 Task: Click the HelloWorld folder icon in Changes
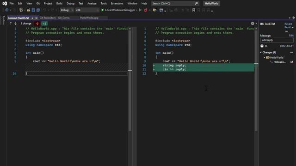pos(268,57)
